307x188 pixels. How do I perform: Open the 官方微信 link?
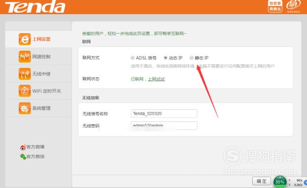[35, 157]
